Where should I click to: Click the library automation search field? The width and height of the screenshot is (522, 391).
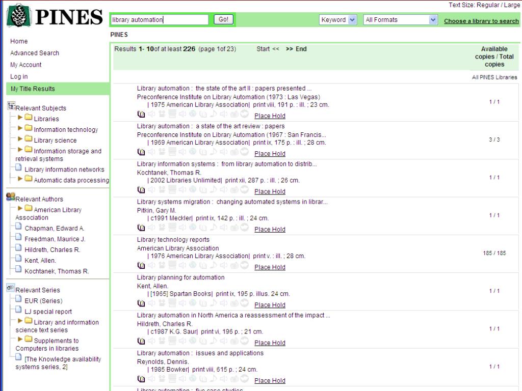click(160, 20)
